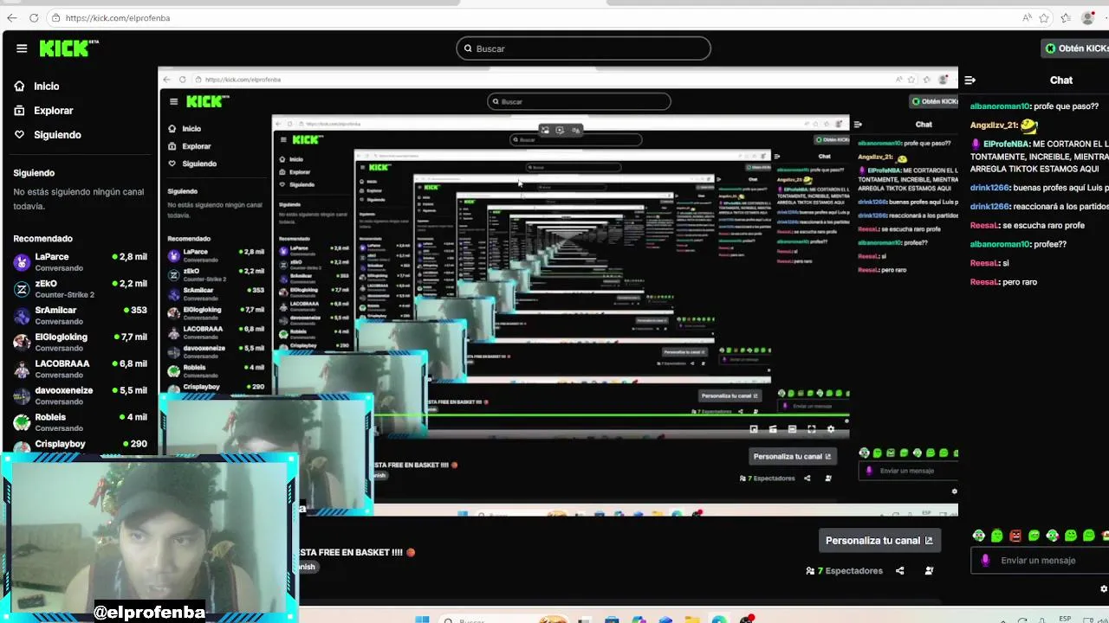Image resolution: width=1109 pixels, height=623 pixels.
Task: Open recommended channel LaParce
Action: pos(80,261)
